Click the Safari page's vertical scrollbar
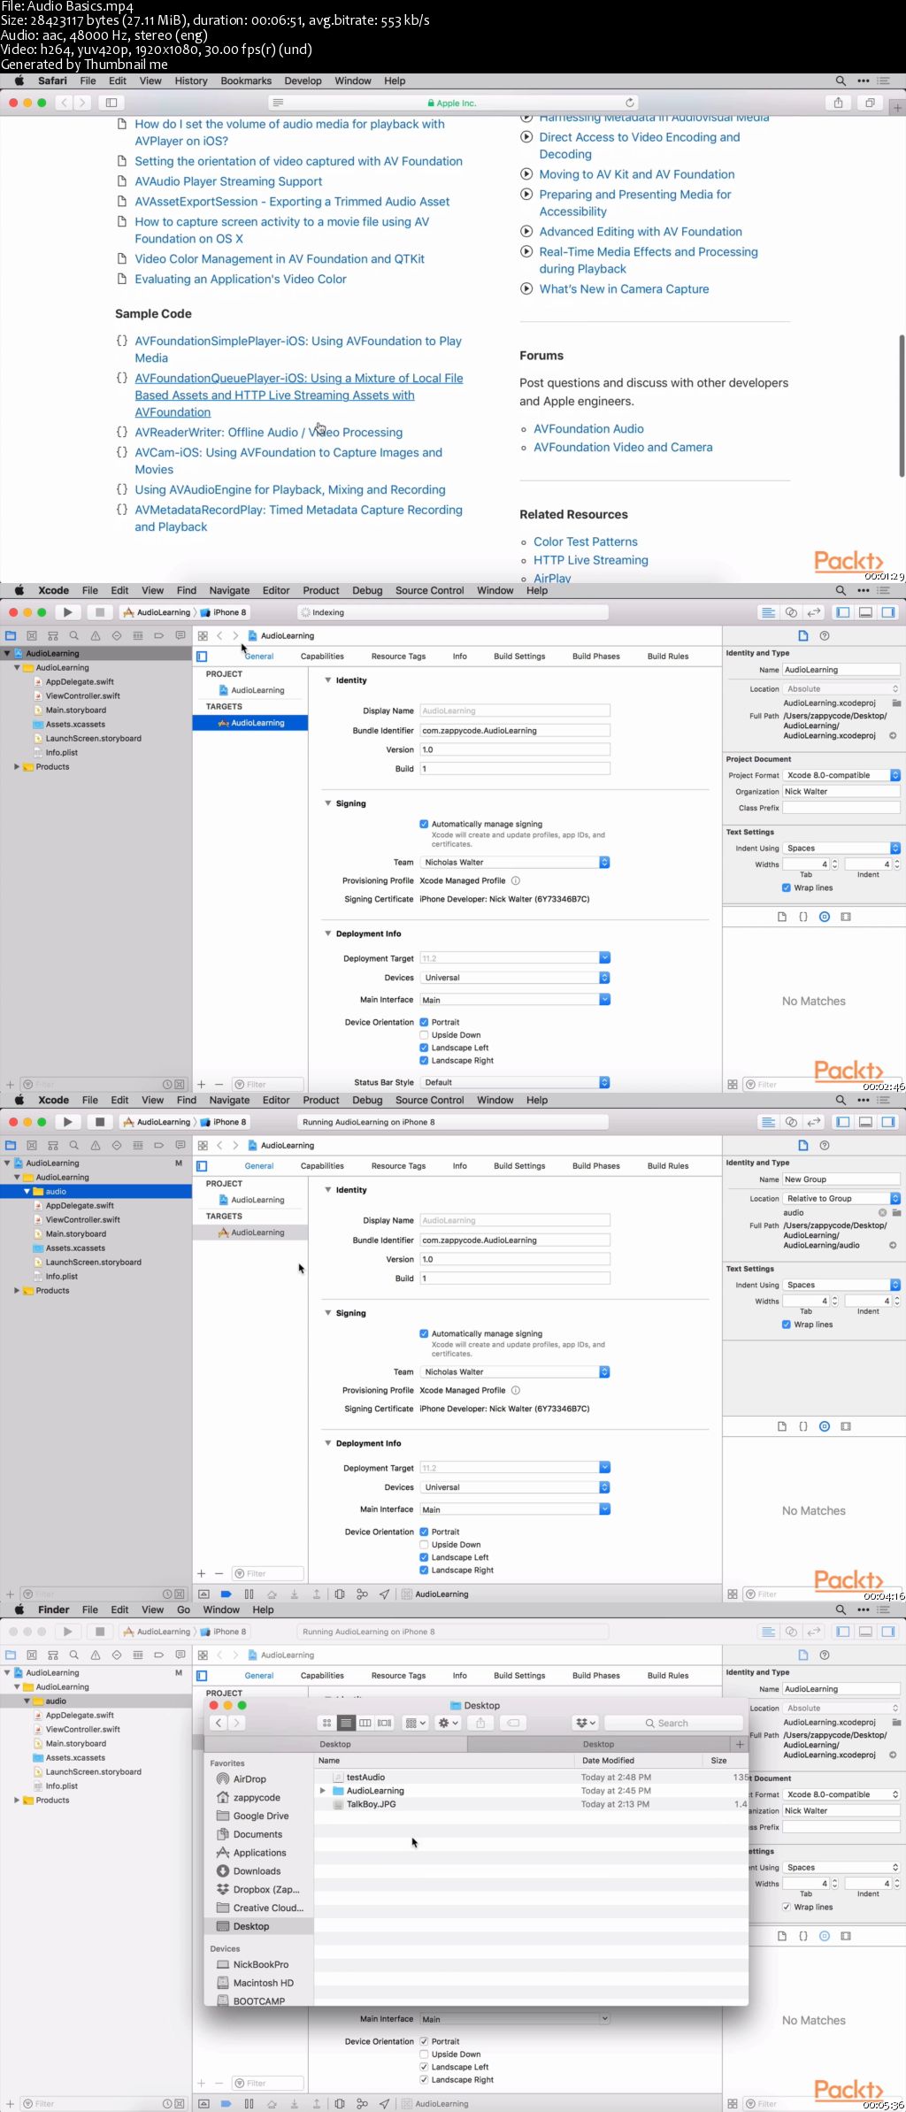 [x=902, y=405]
